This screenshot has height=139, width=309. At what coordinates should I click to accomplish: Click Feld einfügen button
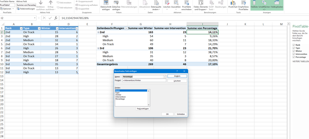[x=143, y=108]
